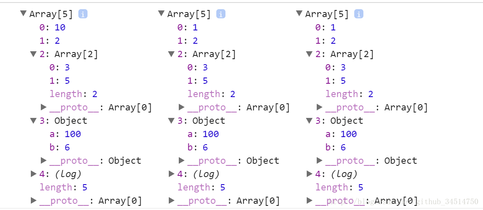Click the nested '0: 3' row, right column
This screenshot has height=210, width=483.
pos(336,67)
